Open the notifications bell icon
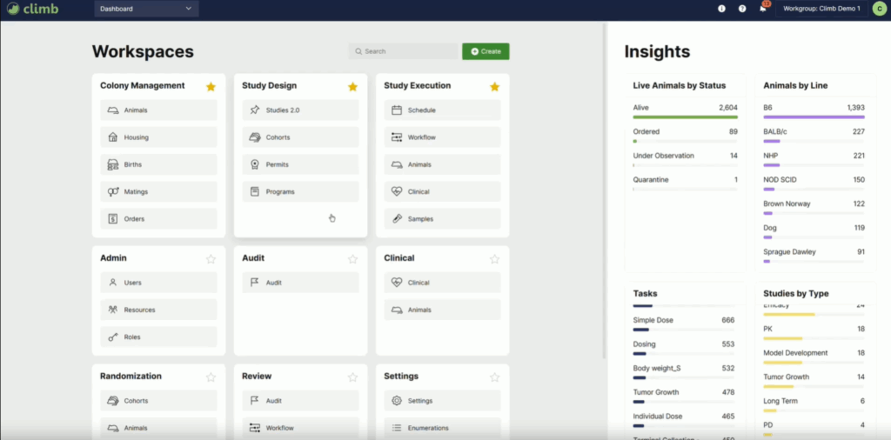The height and width of the screenshot is (440, 891). [x=763, y=9]
